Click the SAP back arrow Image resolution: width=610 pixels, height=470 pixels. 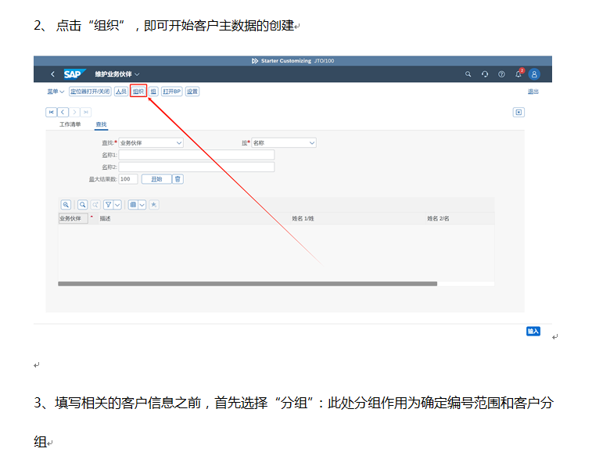52,74
